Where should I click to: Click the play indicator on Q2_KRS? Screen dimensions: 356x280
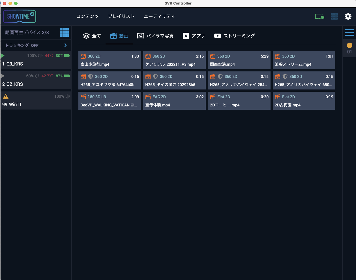coord(2,76)
